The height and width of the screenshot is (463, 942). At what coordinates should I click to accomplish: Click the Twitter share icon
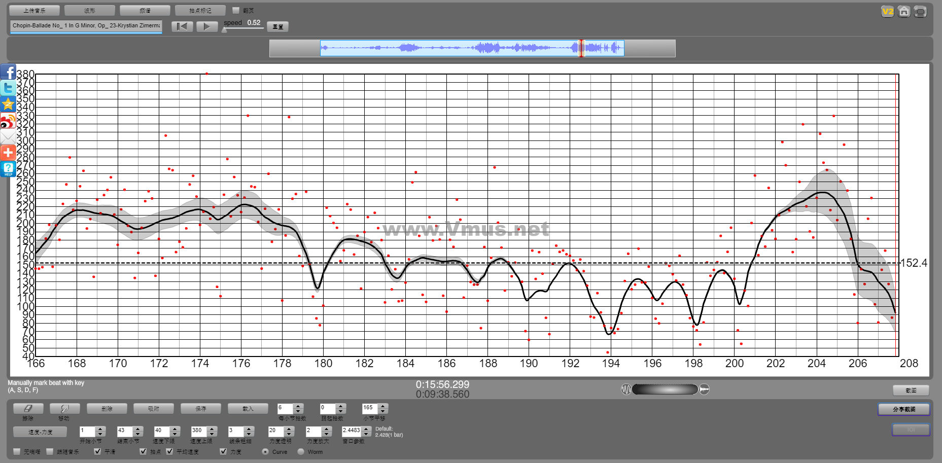click(8, 88)
